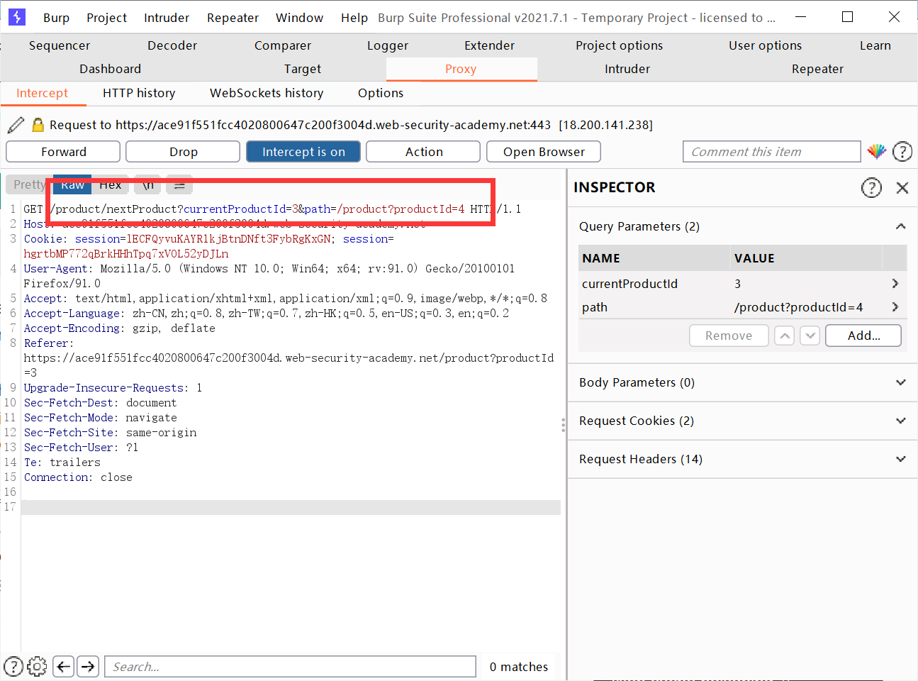The height and width of the screenshot is (681, 918).
Task: Go to next search match arrow
Action: click(88, 666)
